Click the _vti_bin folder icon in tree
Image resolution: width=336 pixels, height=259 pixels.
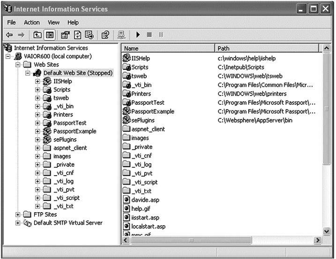47,106
